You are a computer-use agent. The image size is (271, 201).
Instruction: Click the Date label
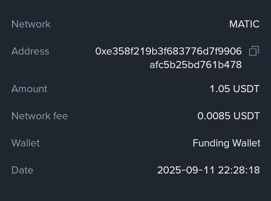(x=22, y=170)
